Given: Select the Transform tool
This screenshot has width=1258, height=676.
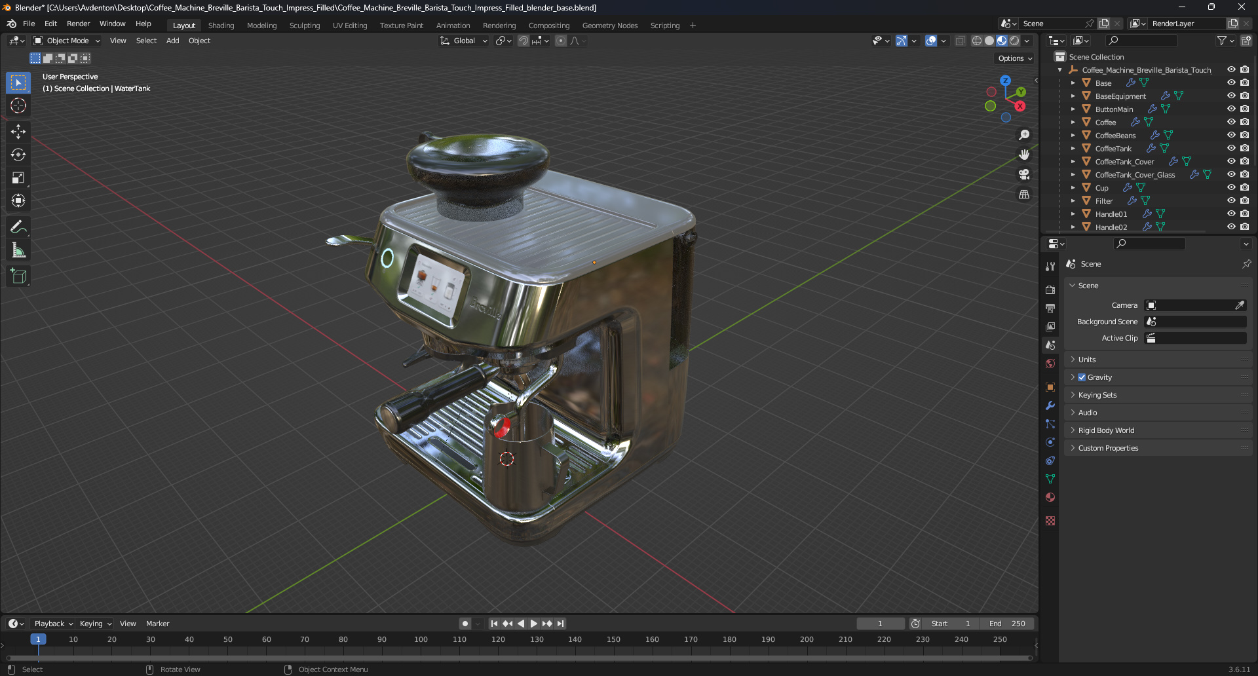Looking at the screenshot, I should [x=18, y=200].
